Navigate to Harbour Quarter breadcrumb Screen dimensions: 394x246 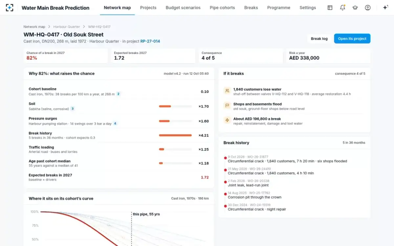coord(67,27)
